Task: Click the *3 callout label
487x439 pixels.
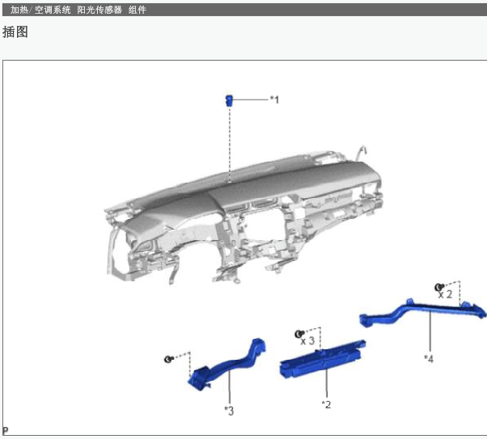Action: [229, 411]
